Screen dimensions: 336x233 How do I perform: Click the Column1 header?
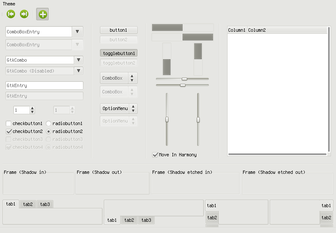coord(237,30)
